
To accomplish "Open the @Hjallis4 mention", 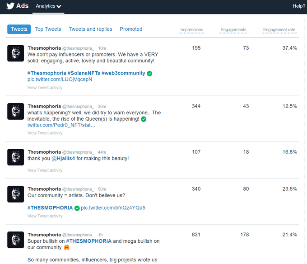I will click(63, 158).
